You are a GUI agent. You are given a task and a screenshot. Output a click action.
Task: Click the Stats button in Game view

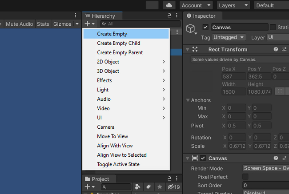(43, 24)
